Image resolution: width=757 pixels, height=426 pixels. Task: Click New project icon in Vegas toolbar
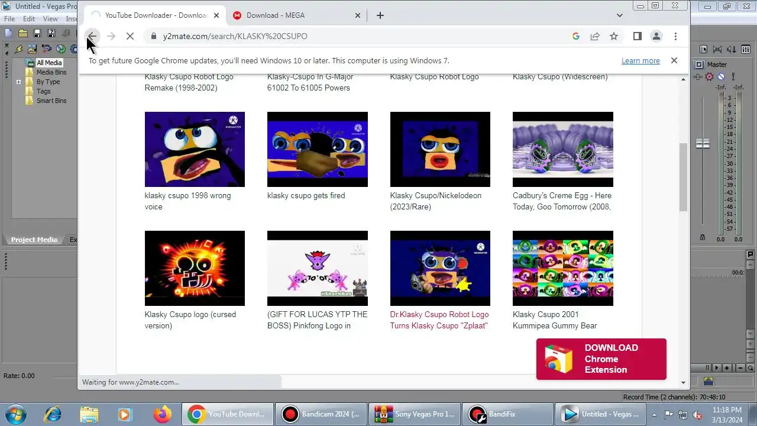[8, 33]
